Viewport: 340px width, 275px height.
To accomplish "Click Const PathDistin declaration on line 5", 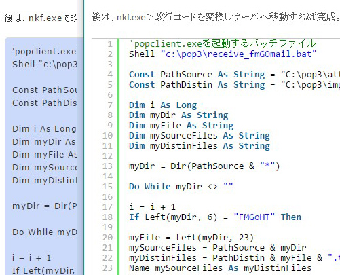I will point(234,85).
